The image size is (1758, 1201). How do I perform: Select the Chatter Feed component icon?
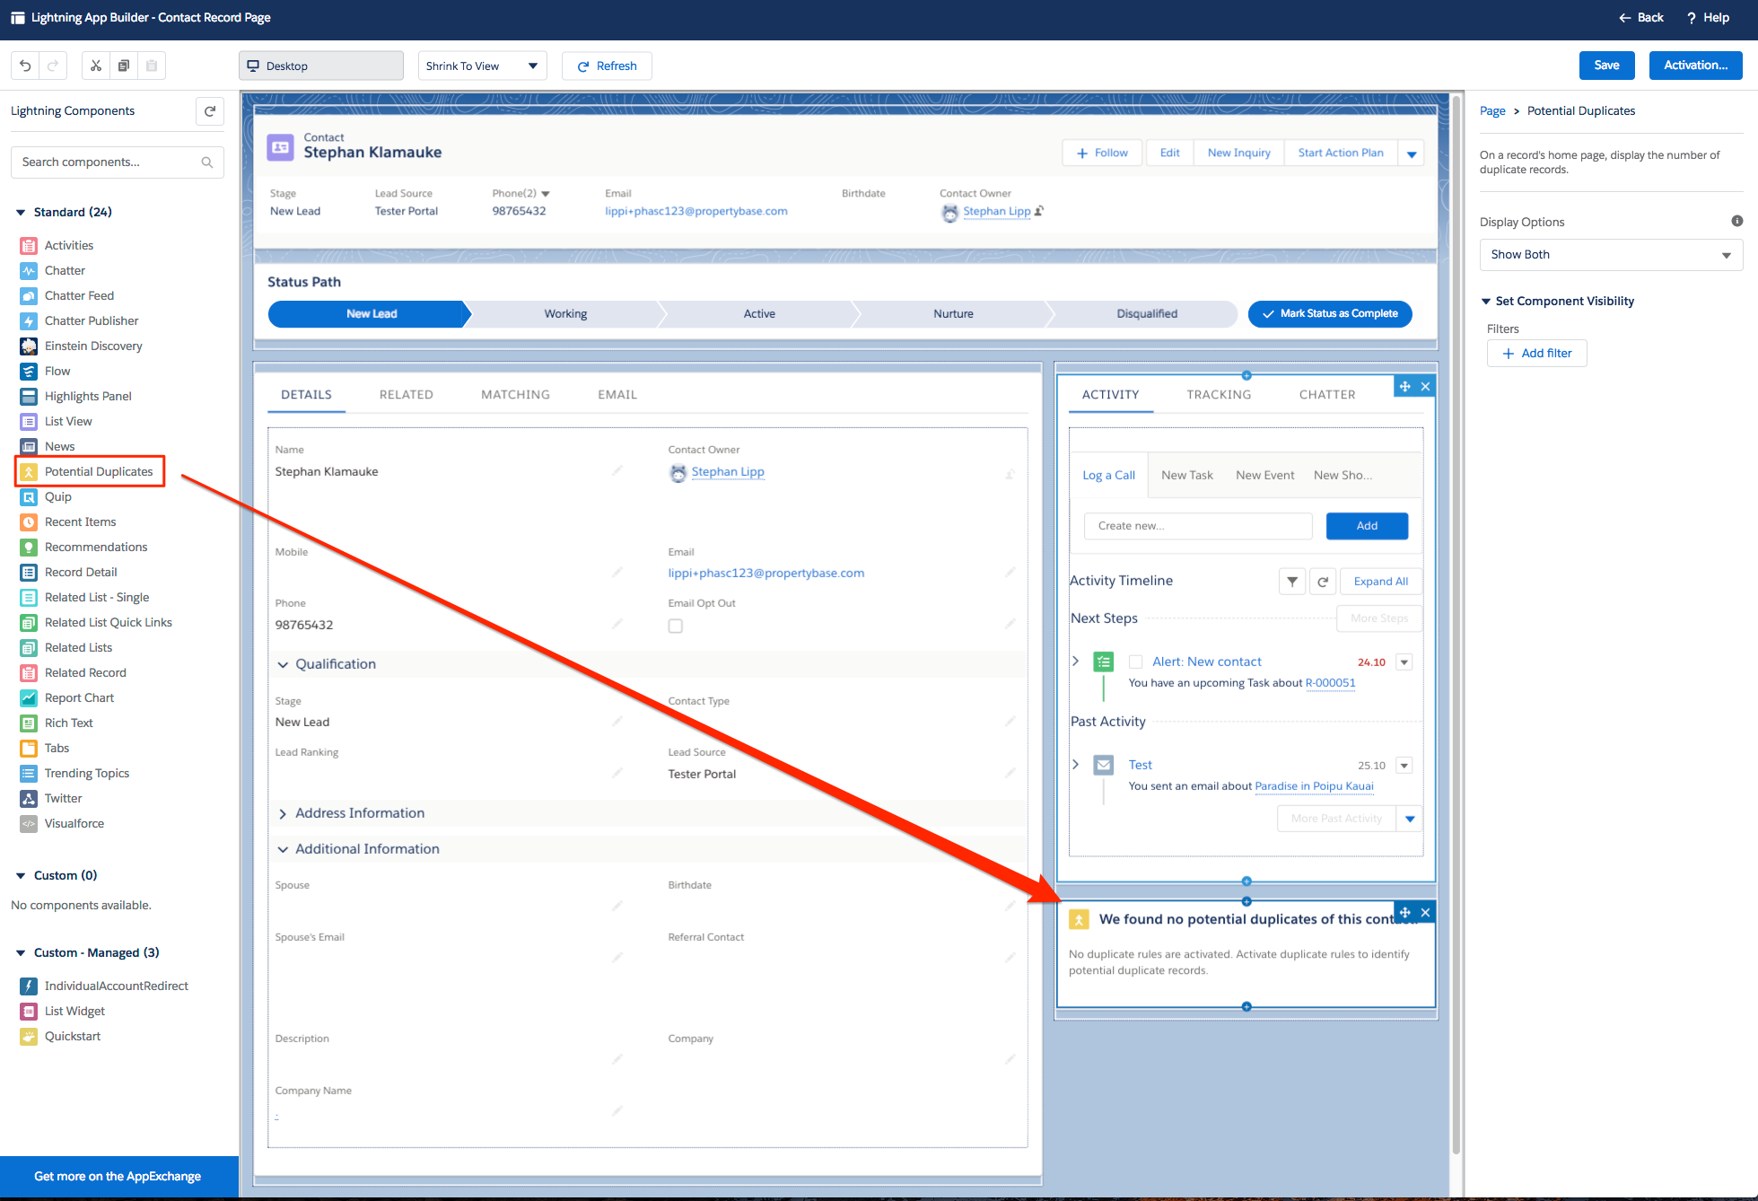tap(29, 295)
